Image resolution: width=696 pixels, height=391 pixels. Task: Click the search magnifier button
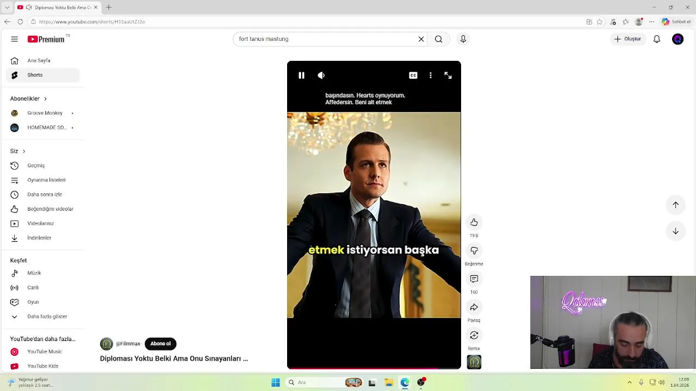(438, 39)
